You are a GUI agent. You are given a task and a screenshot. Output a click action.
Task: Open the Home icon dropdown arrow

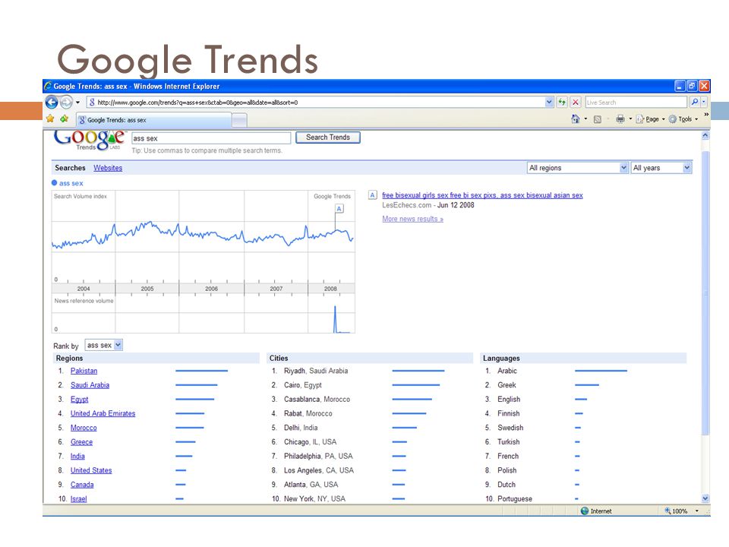tap(585, 119)
